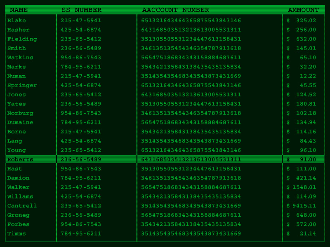The image size is (330, 247).
Task: Click the SS number in the Blake row
Action: [x=81, y=21]
